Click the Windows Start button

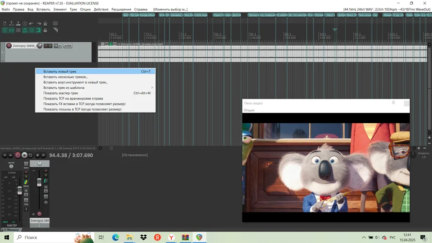[7, 237]
